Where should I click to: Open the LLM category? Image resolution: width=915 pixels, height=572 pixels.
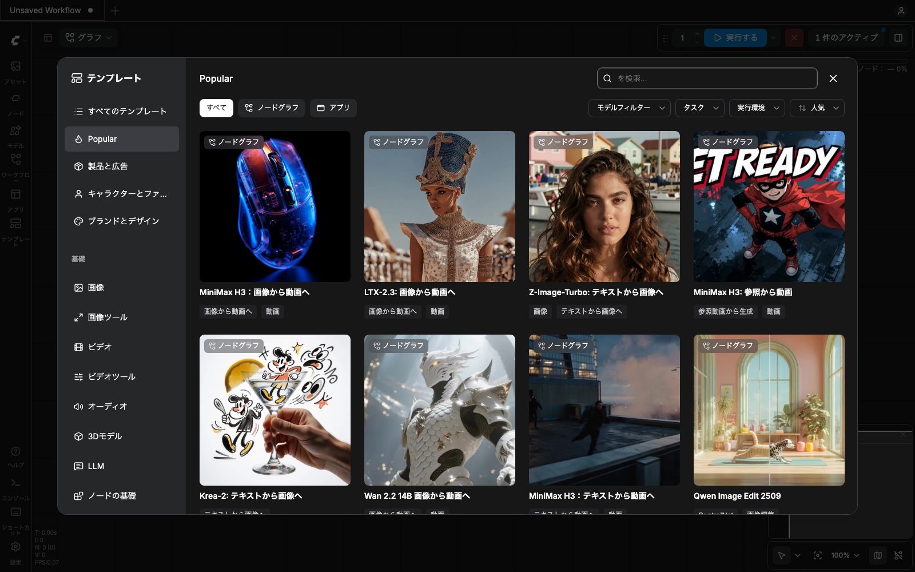coord(122,466)
